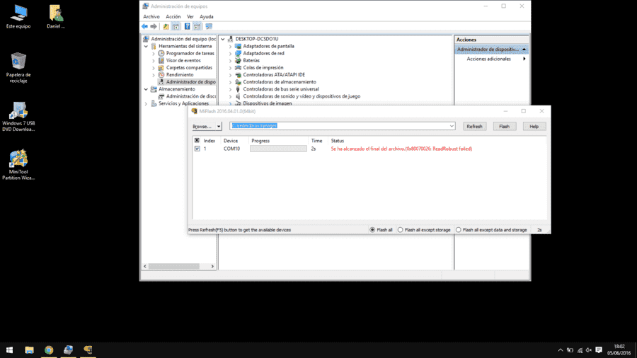Image resolution: width=637 pixels, height=358 pixels.
Task: Click the Adaptadores de red icon
Action: tap(238, 53)
